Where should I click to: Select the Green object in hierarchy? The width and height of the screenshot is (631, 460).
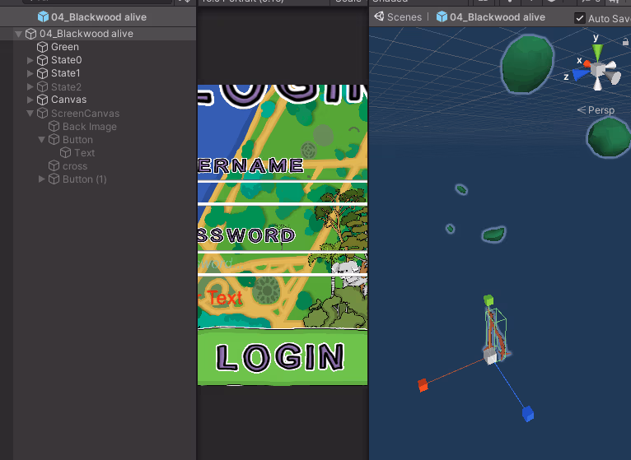(65, 47)
